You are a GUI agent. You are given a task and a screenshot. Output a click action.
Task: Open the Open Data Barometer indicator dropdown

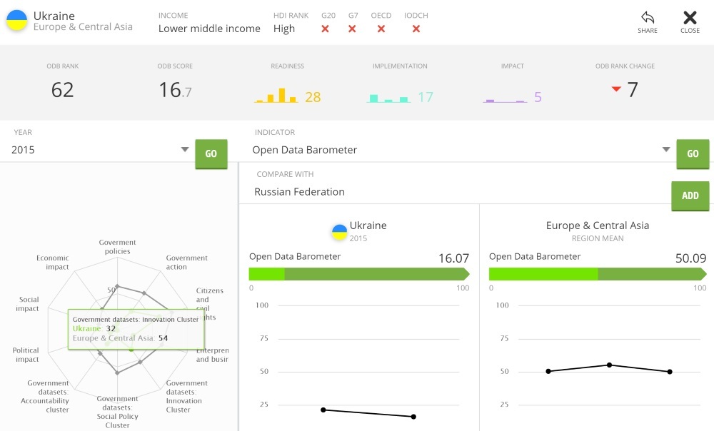461,150
